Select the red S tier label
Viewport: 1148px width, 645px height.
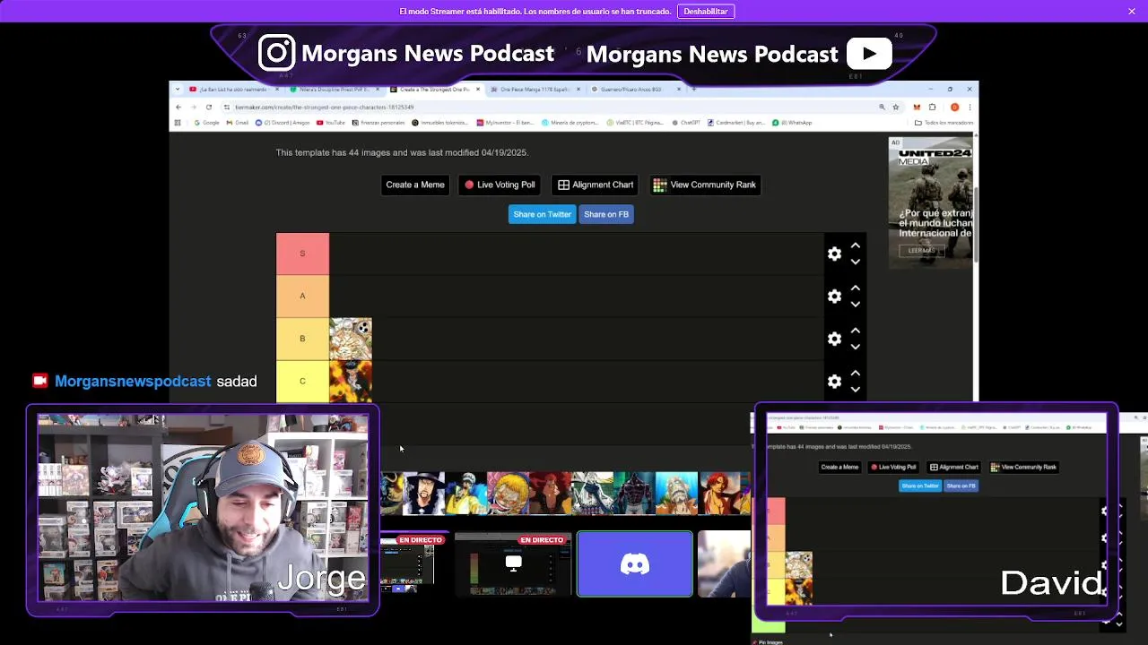(x=302, y=254)
